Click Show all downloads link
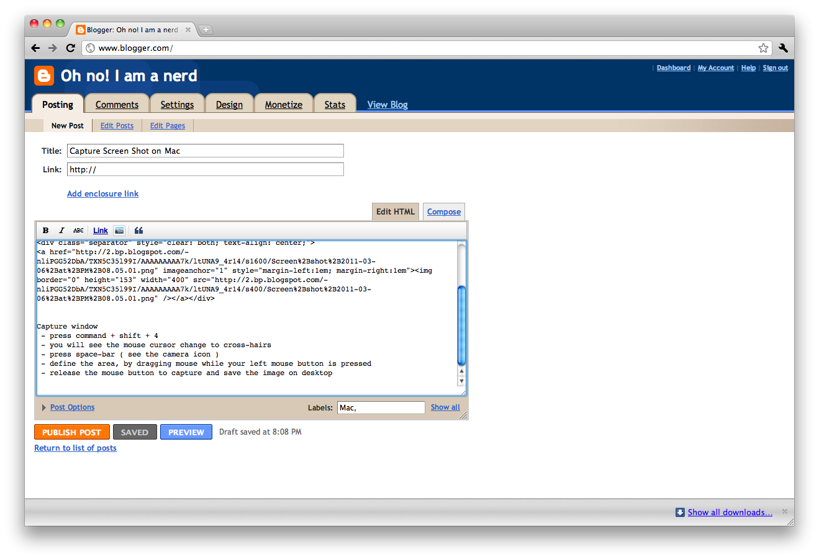The image size is (819, 558). (x=730, y=512)
